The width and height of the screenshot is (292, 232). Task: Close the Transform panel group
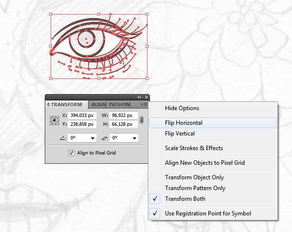click(146, 97)
